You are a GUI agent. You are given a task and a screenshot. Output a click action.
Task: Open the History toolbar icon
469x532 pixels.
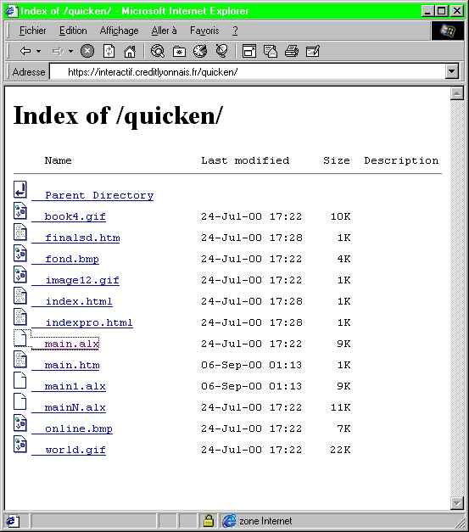pos(200,51)
